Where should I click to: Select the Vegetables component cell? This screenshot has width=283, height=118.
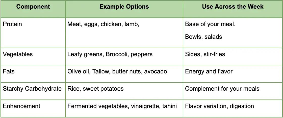[18, 54]
